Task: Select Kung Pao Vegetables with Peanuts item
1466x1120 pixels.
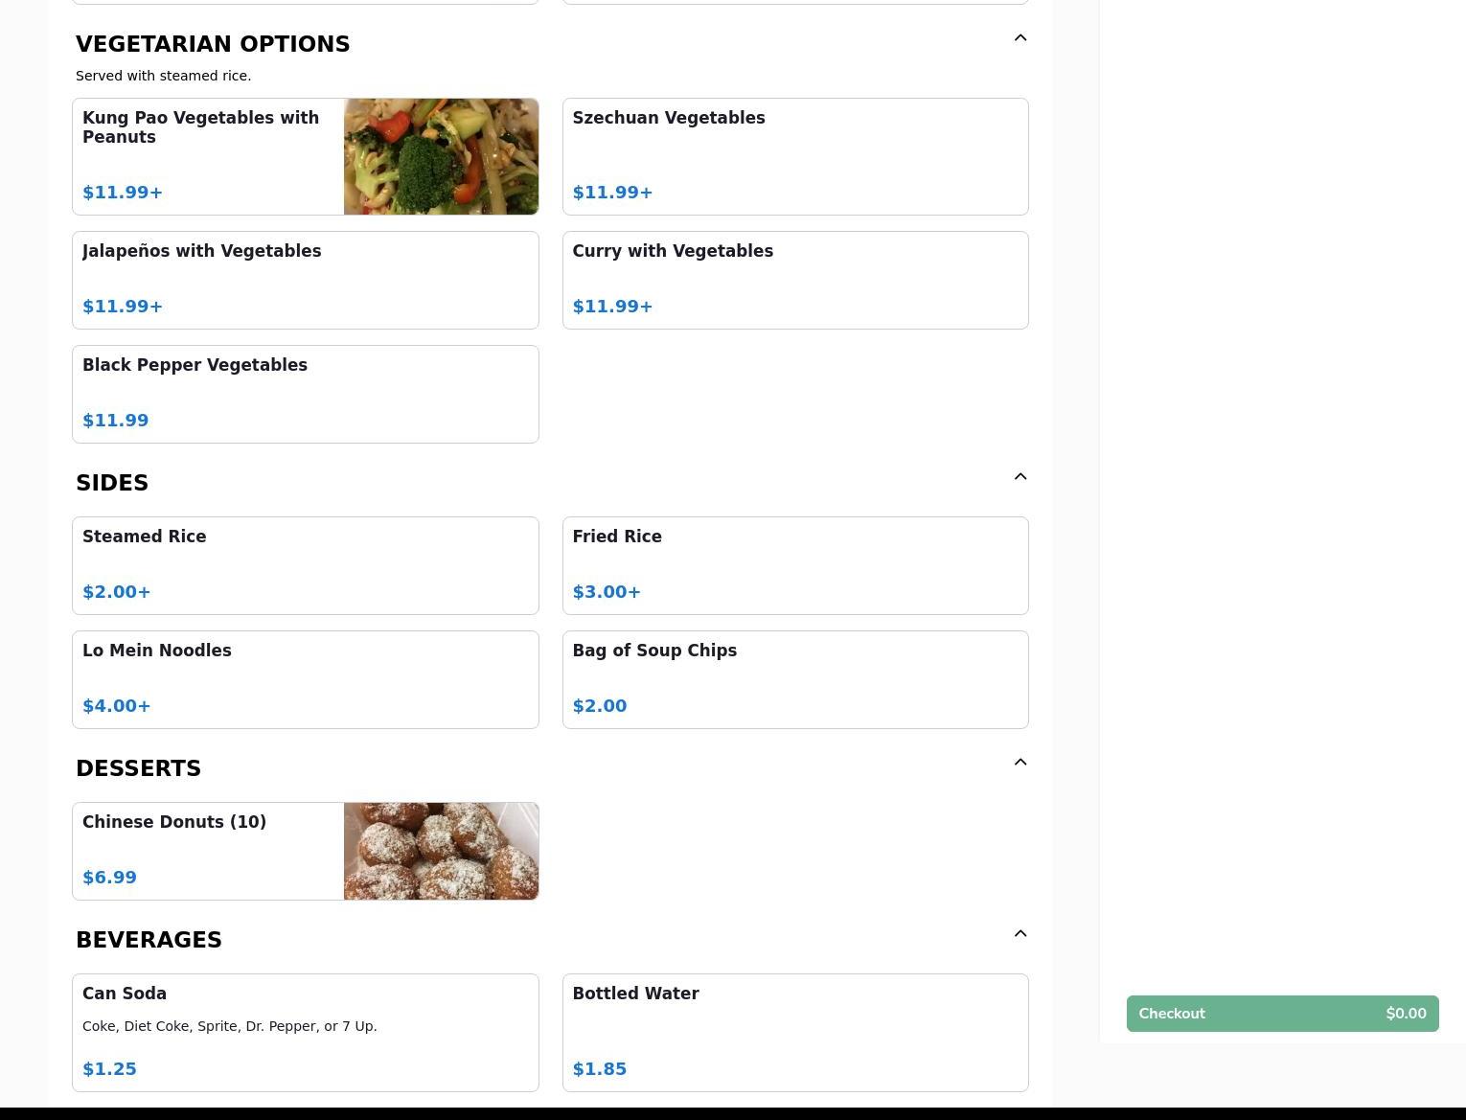Action: (305, 156)
